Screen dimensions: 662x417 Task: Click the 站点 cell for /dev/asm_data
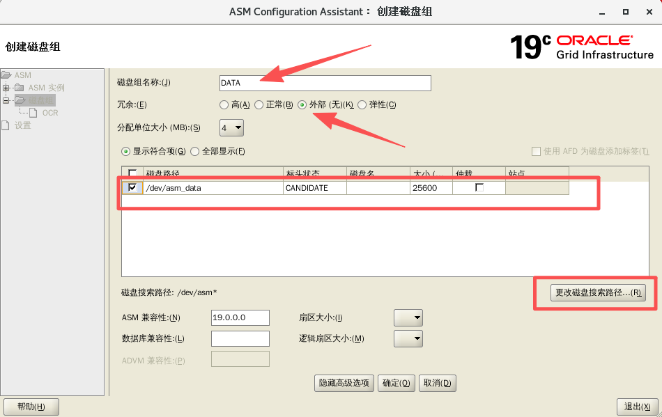pyautogui.click(x=537, y=188)
